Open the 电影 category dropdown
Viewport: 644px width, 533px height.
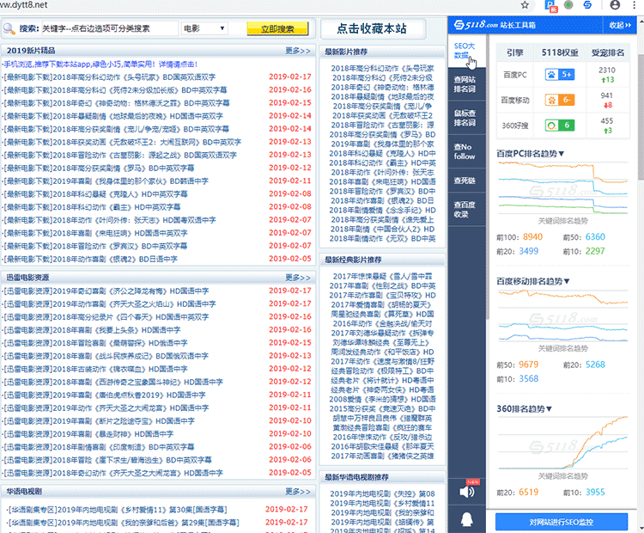coord(204,28)
